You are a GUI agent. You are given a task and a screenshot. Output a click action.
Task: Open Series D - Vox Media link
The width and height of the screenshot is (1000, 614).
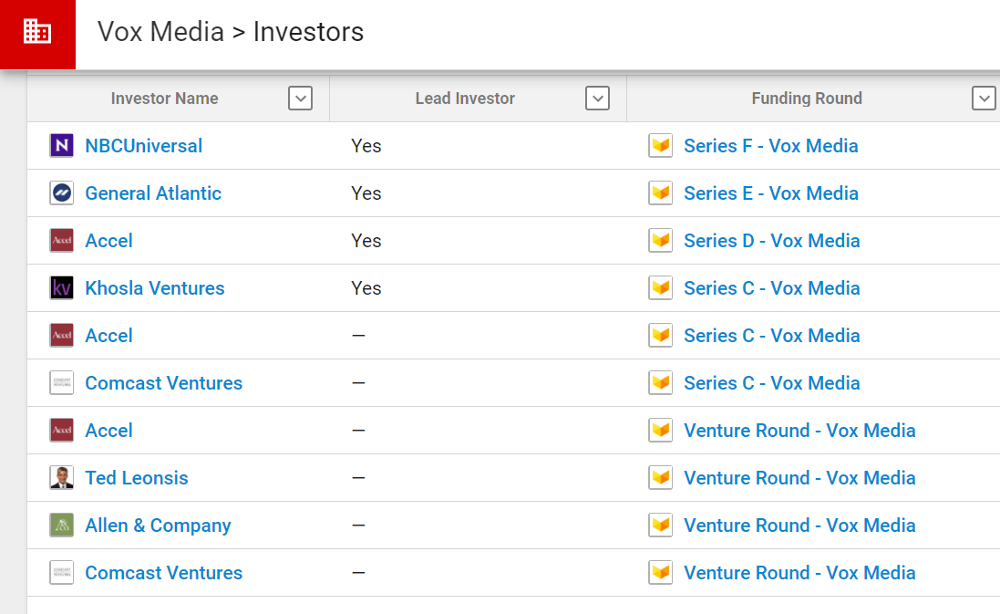(x=772, y=241)
